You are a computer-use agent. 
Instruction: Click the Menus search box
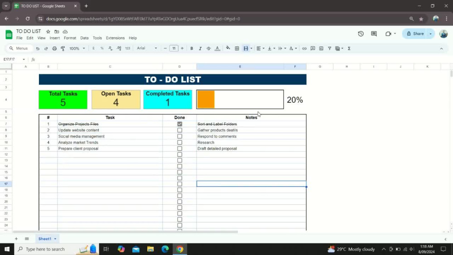19,48
